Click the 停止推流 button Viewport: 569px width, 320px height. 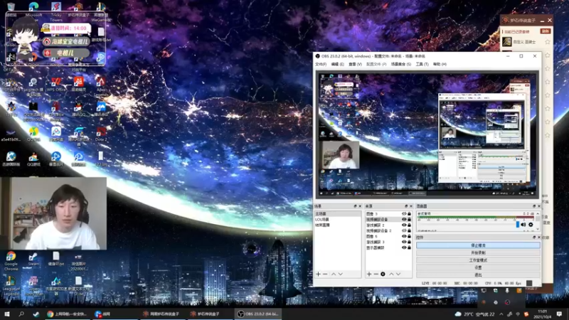tap(478, 245)
